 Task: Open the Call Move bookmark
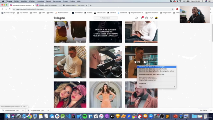click(111, 13)
